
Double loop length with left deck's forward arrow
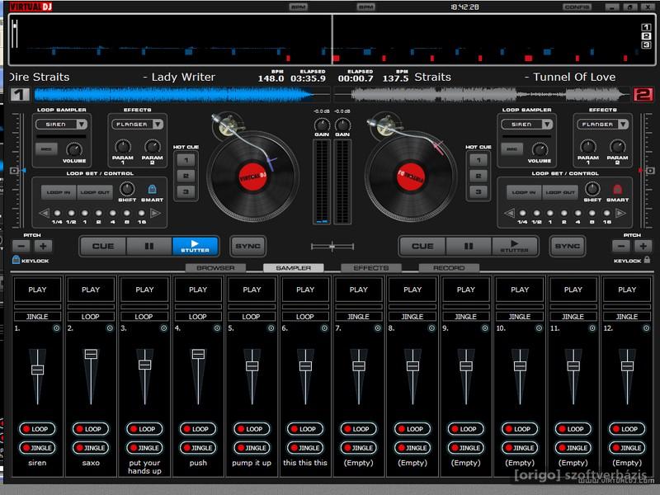click(x=155, y=213)
